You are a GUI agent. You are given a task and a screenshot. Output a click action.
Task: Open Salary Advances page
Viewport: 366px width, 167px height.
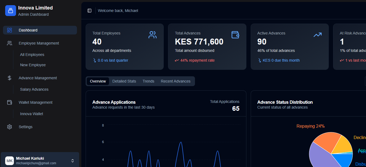[x=34, y=89]
